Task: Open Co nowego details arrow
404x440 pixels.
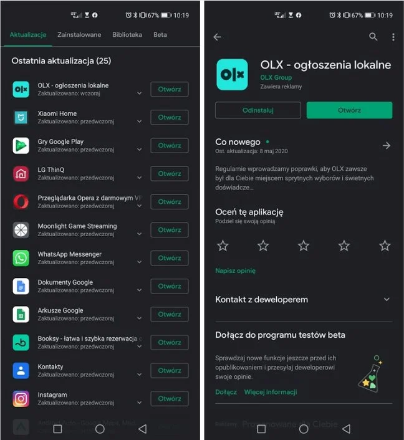Action: click(x=387, y=145)
